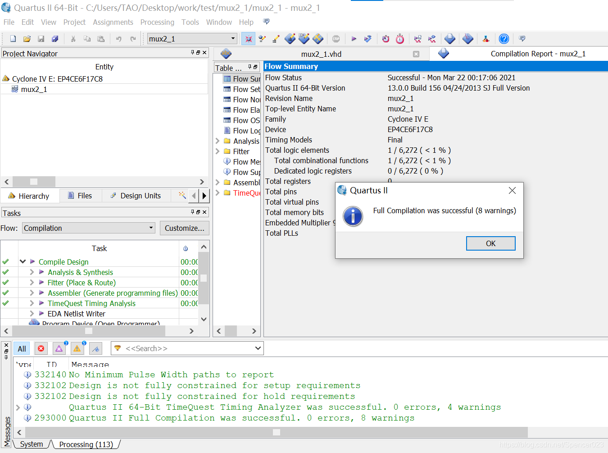Click the Start Compilation play icon
Screen dimensions: 608x453
coord(354,39)
